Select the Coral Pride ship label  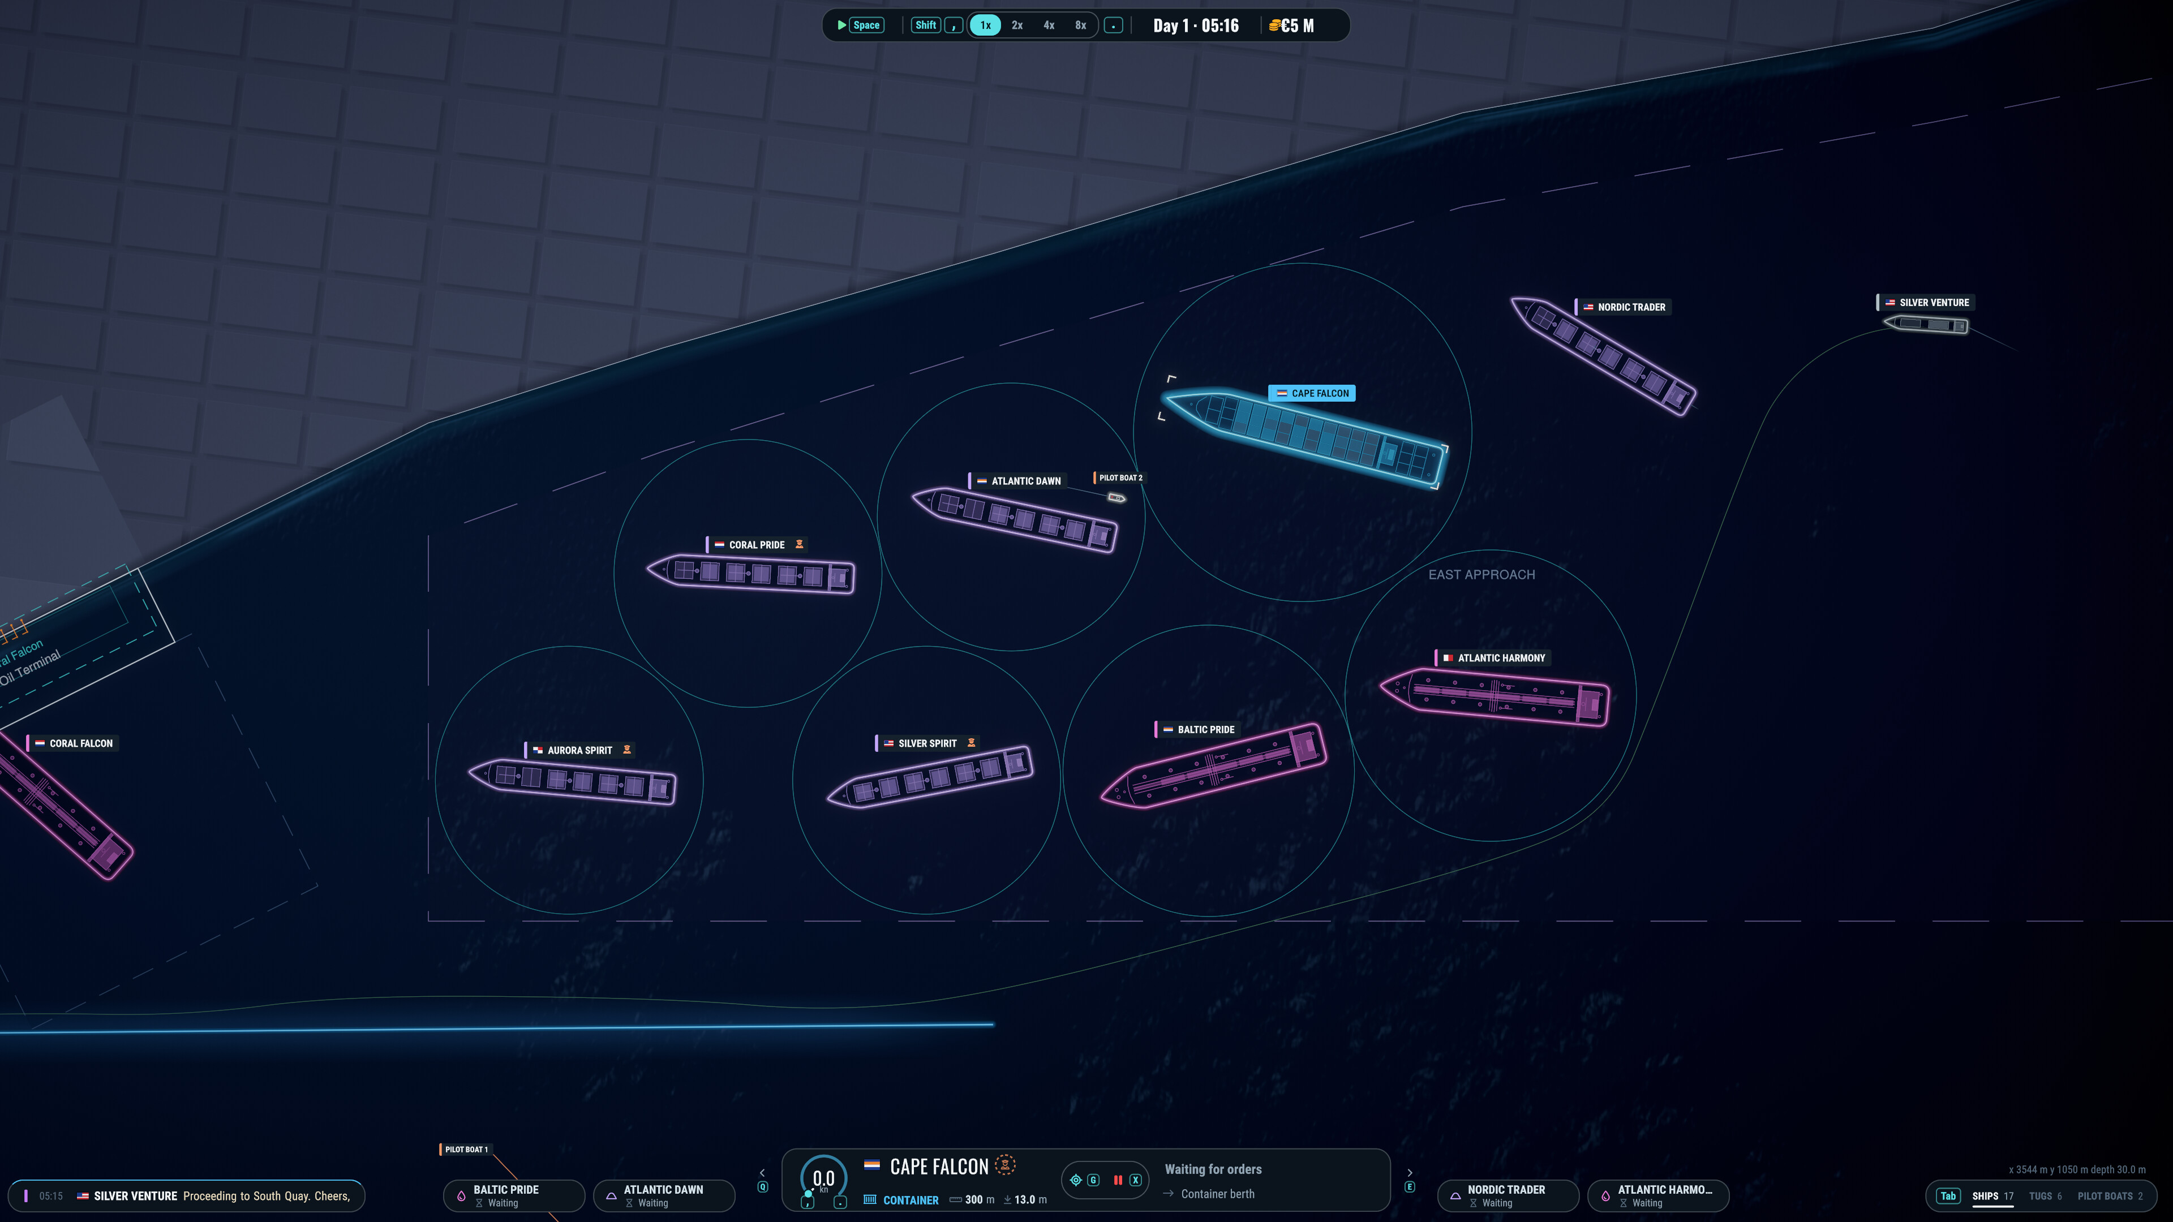(757, 545)
